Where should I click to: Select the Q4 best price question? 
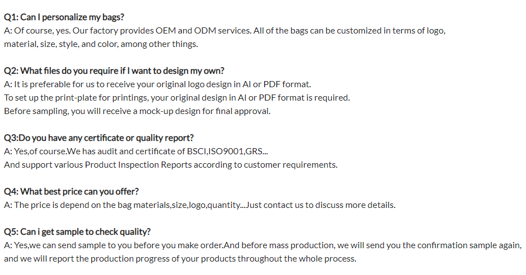pyautogui.click(x=72, y=192)
